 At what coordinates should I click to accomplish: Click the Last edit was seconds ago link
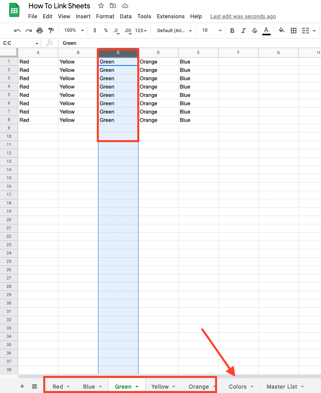coord(243,16)
